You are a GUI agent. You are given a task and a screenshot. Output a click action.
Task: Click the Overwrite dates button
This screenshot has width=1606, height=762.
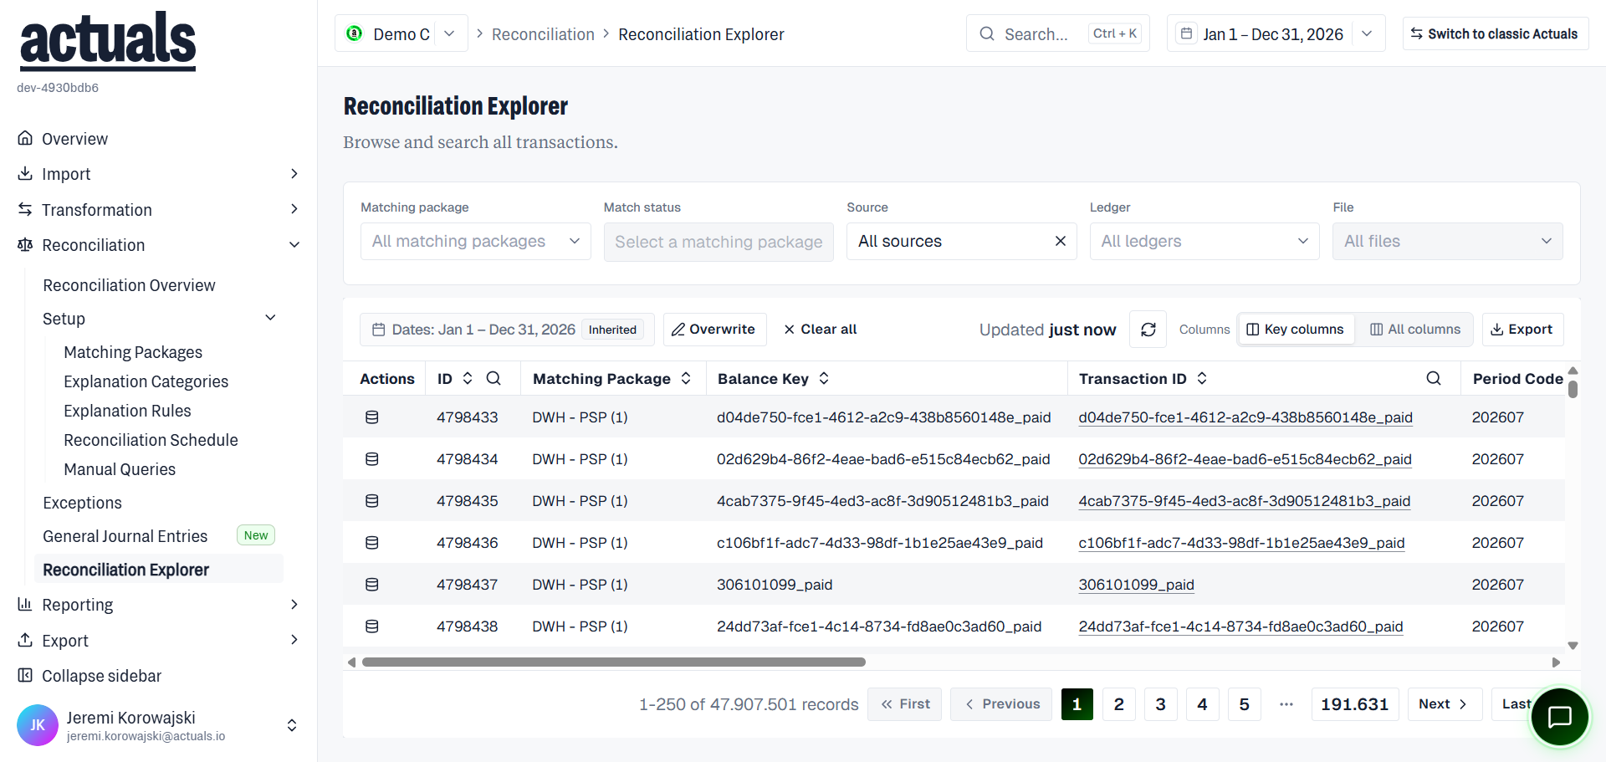[713, 330]
